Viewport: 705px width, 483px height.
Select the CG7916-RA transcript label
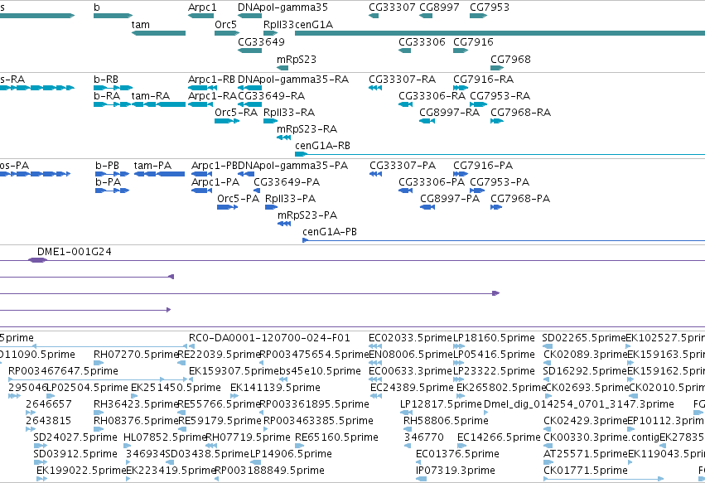click(483, 80)
